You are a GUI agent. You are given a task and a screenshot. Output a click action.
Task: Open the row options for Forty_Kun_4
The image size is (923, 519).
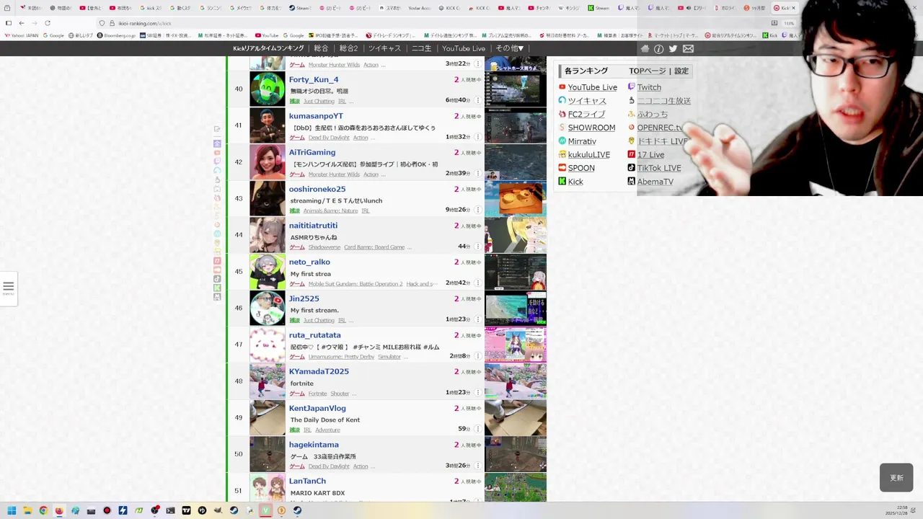point(477,100)
